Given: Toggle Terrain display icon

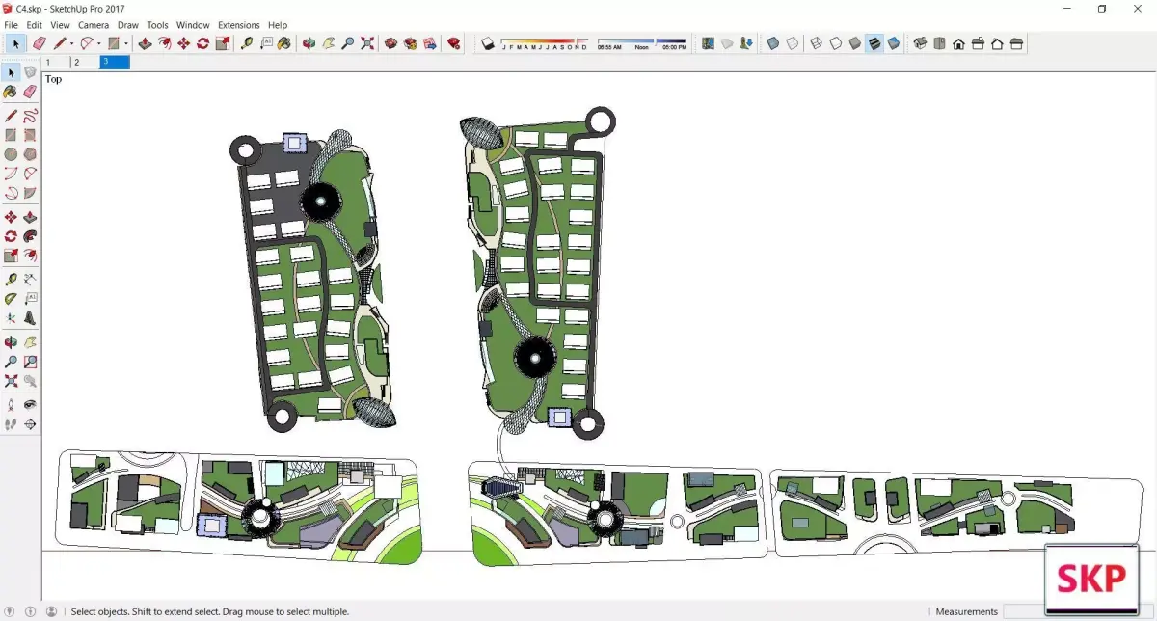Looking at the screenshot, I should (728, 43).
